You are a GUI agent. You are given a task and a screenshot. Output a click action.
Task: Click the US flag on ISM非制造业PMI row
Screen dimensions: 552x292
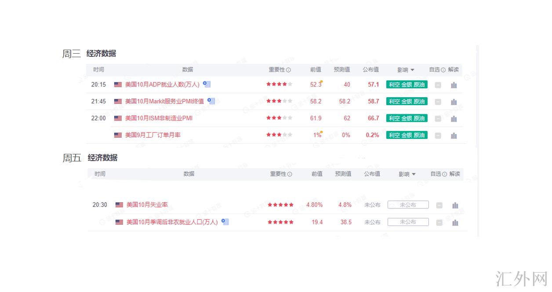[x=118, y=118]
